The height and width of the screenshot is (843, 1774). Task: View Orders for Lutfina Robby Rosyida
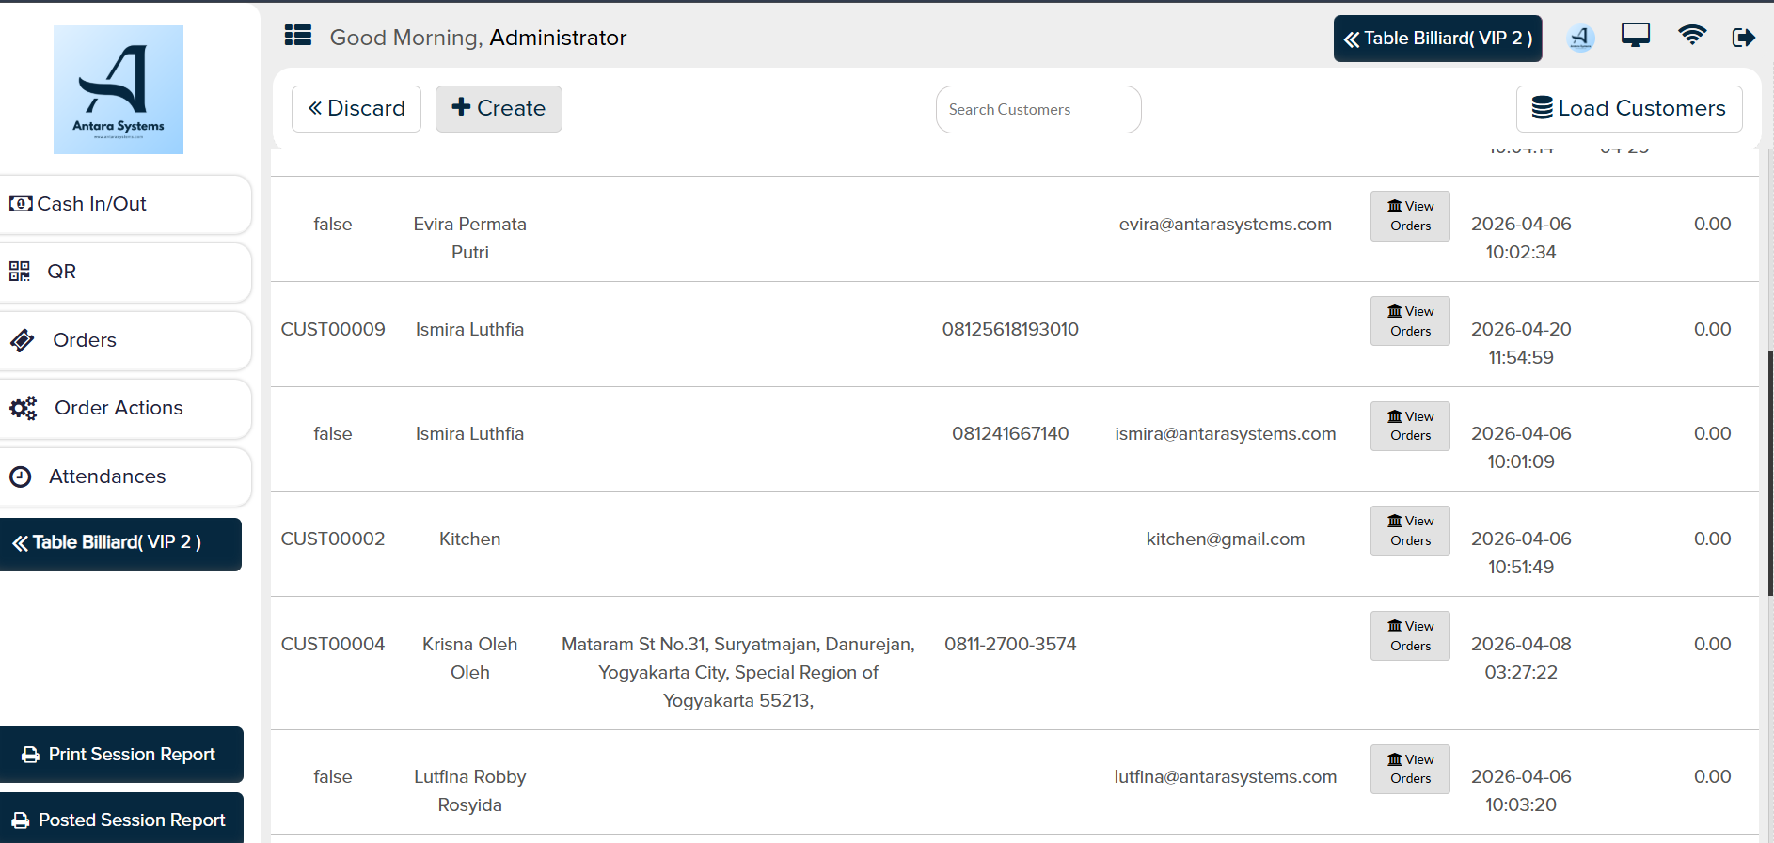pyautogui.click(x=1410, y=769)
